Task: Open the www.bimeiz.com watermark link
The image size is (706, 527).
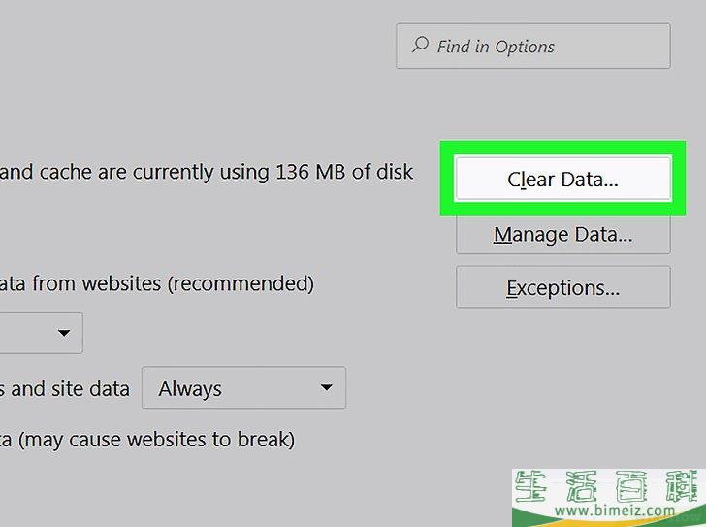Action: click(x=615, y=511)
